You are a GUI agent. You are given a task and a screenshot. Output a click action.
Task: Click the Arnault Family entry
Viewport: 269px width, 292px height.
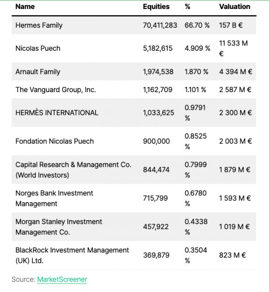[x=38, y=72]
